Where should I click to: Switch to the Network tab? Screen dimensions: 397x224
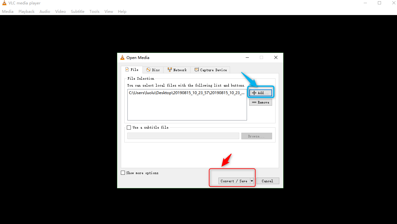[x=177, y=70]
